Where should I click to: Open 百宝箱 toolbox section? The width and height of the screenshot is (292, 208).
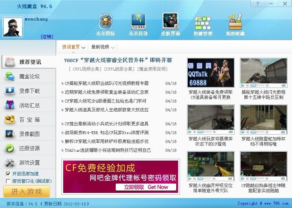pyautogui.click(x=28, y=119)
